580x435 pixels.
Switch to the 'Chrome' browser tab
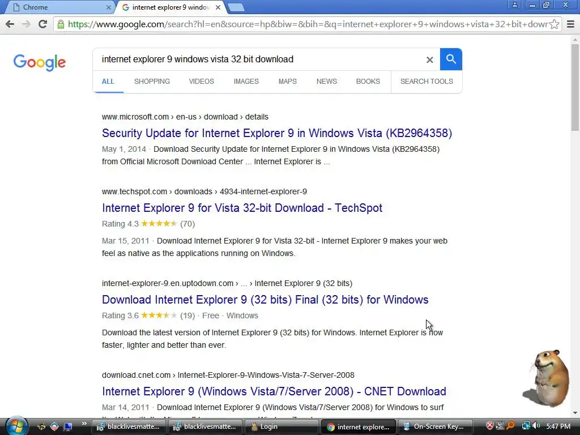point(58,7)
